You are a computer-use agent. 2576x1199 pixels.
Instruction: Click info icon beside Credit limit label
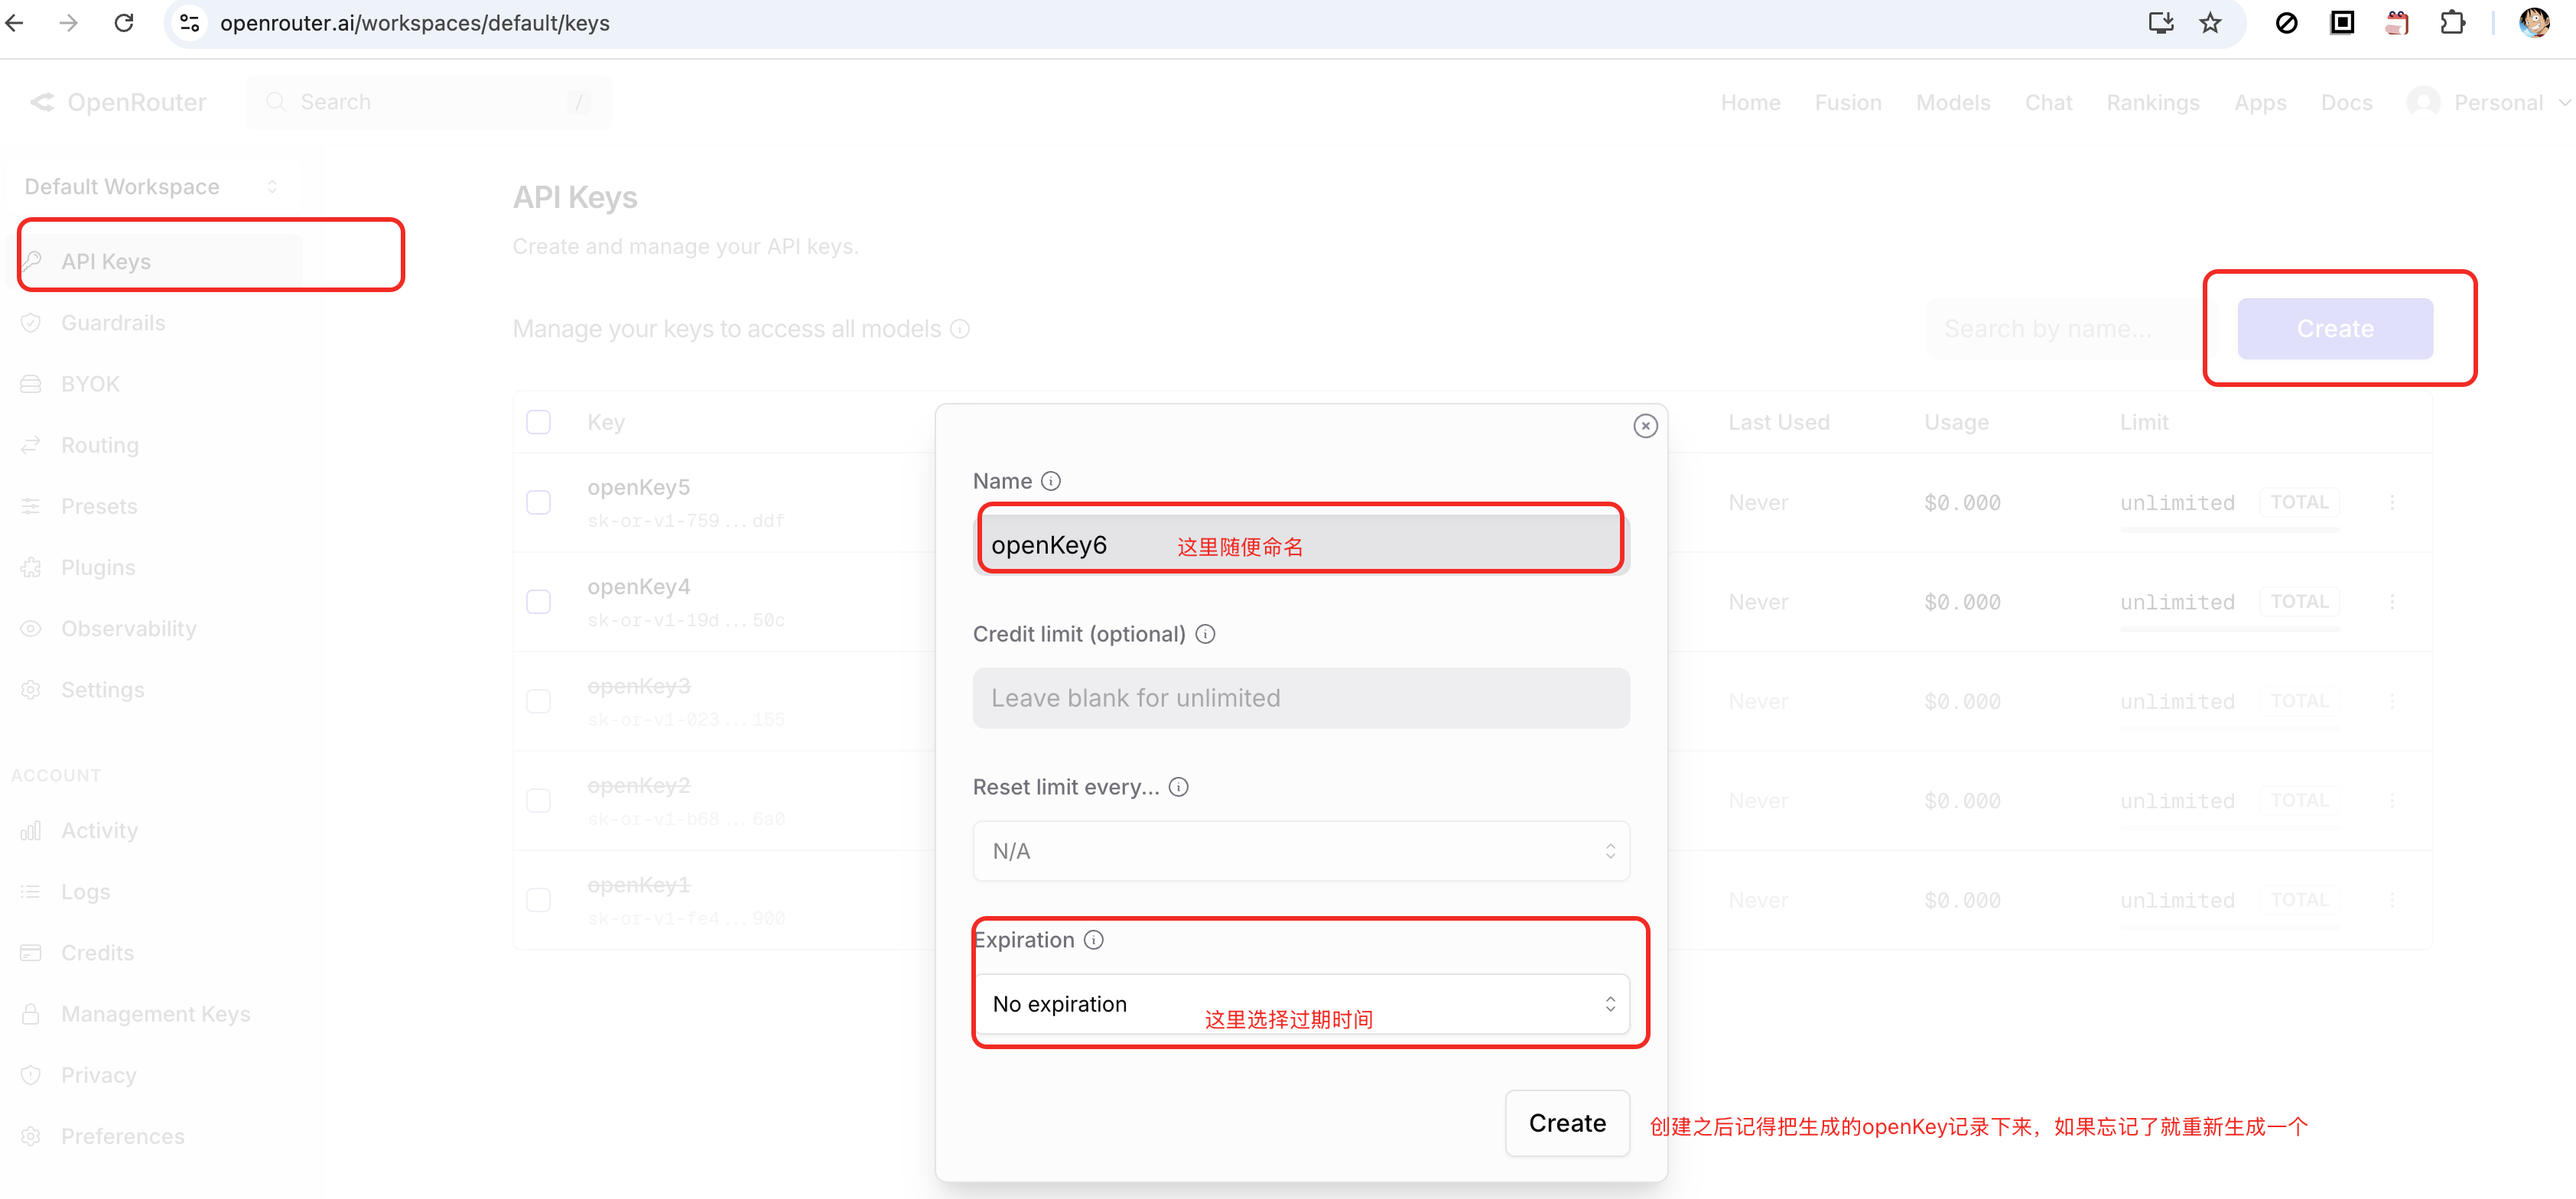tap(1205, 634)
